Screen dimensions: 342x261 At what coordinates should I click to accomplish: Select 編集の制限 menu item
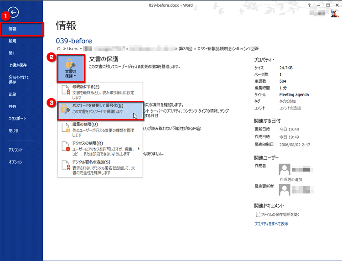[x=100, y=130]
